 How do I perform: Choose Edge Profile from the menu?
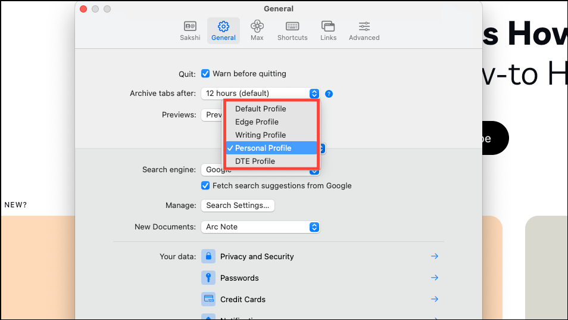[271, 122]
